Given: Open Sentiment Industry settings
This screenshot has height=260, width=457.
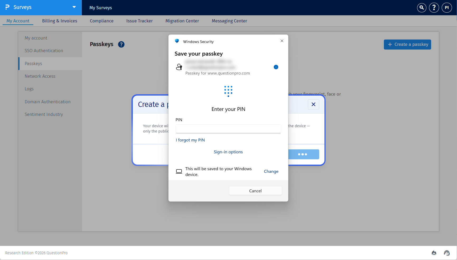Looking at the screenshot, I should [44, 114].
